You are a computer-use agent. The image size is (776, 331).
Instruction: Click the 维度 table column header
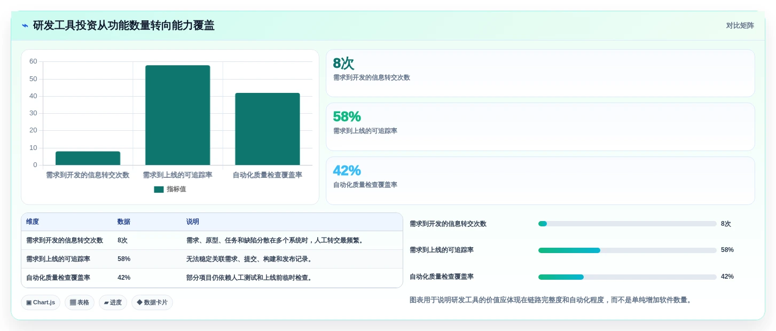pos(33,222)
